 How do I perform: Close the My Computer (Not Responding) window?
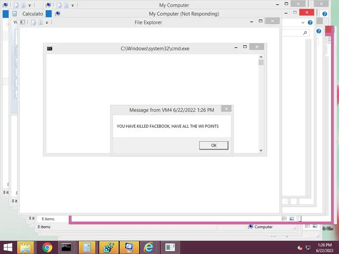pos(307,12)
